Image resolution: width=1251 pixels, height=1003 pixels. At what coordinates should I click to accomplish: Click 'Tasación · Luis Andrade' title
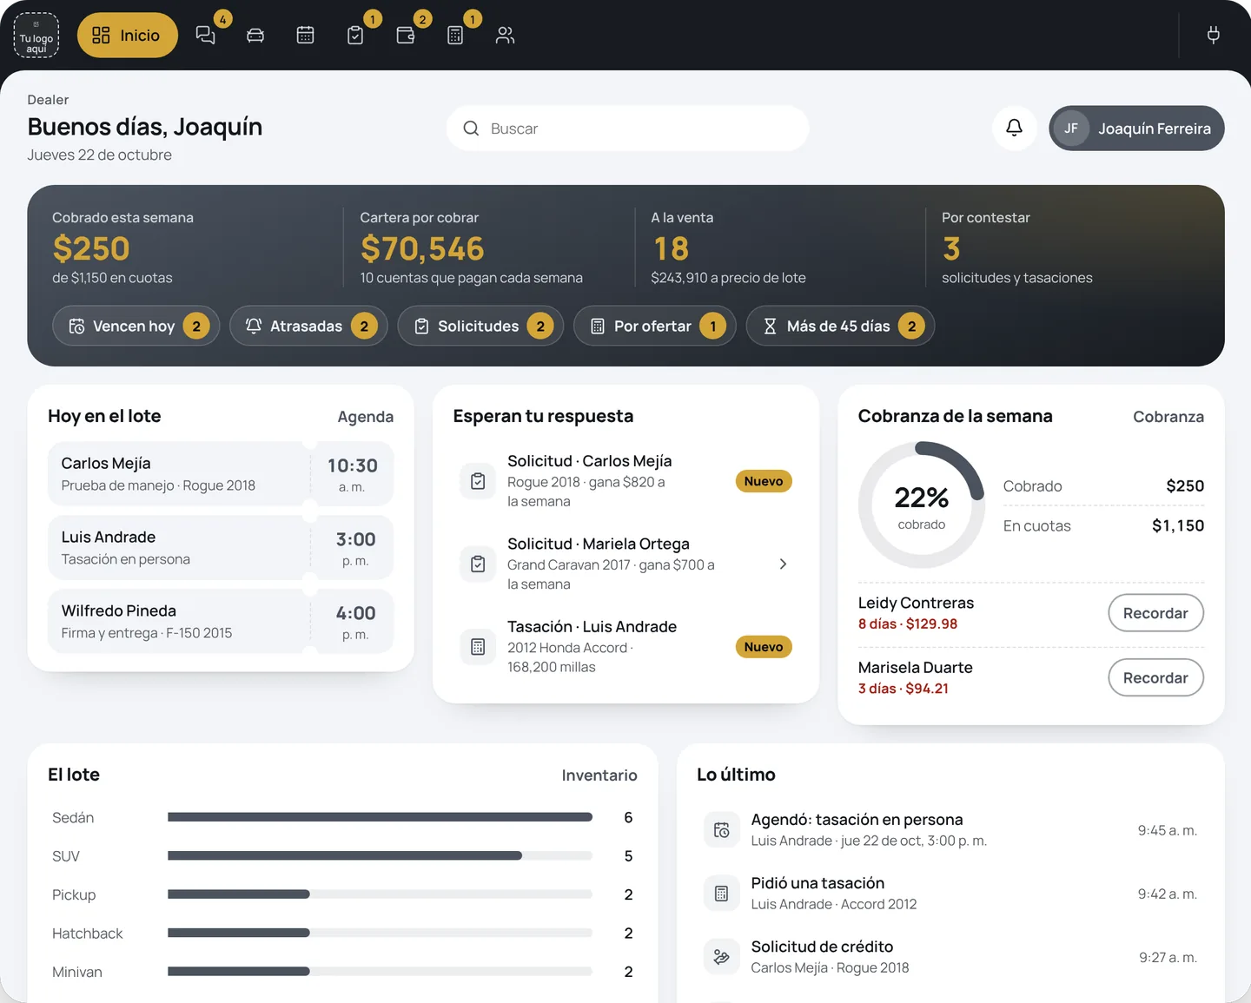point(592,627)
